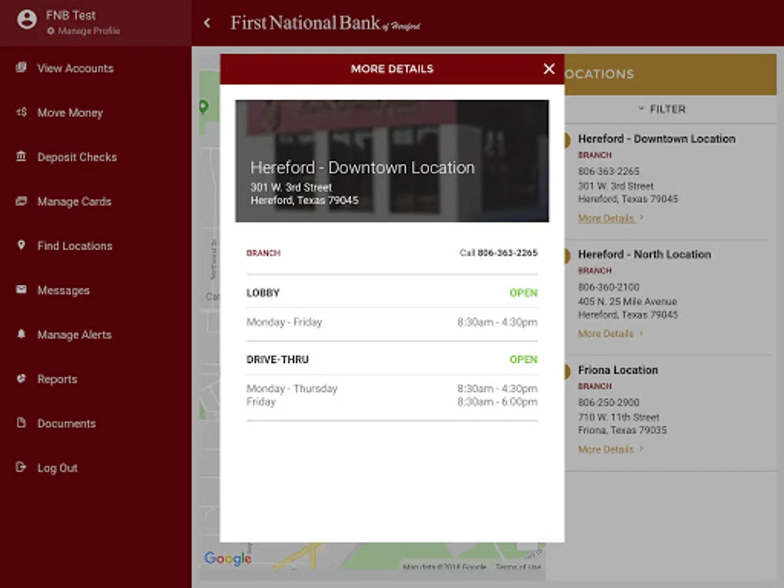Close the More Details dialog
Image resolution: width=784 pixels, height=588 pixels.
click(549, 69)
